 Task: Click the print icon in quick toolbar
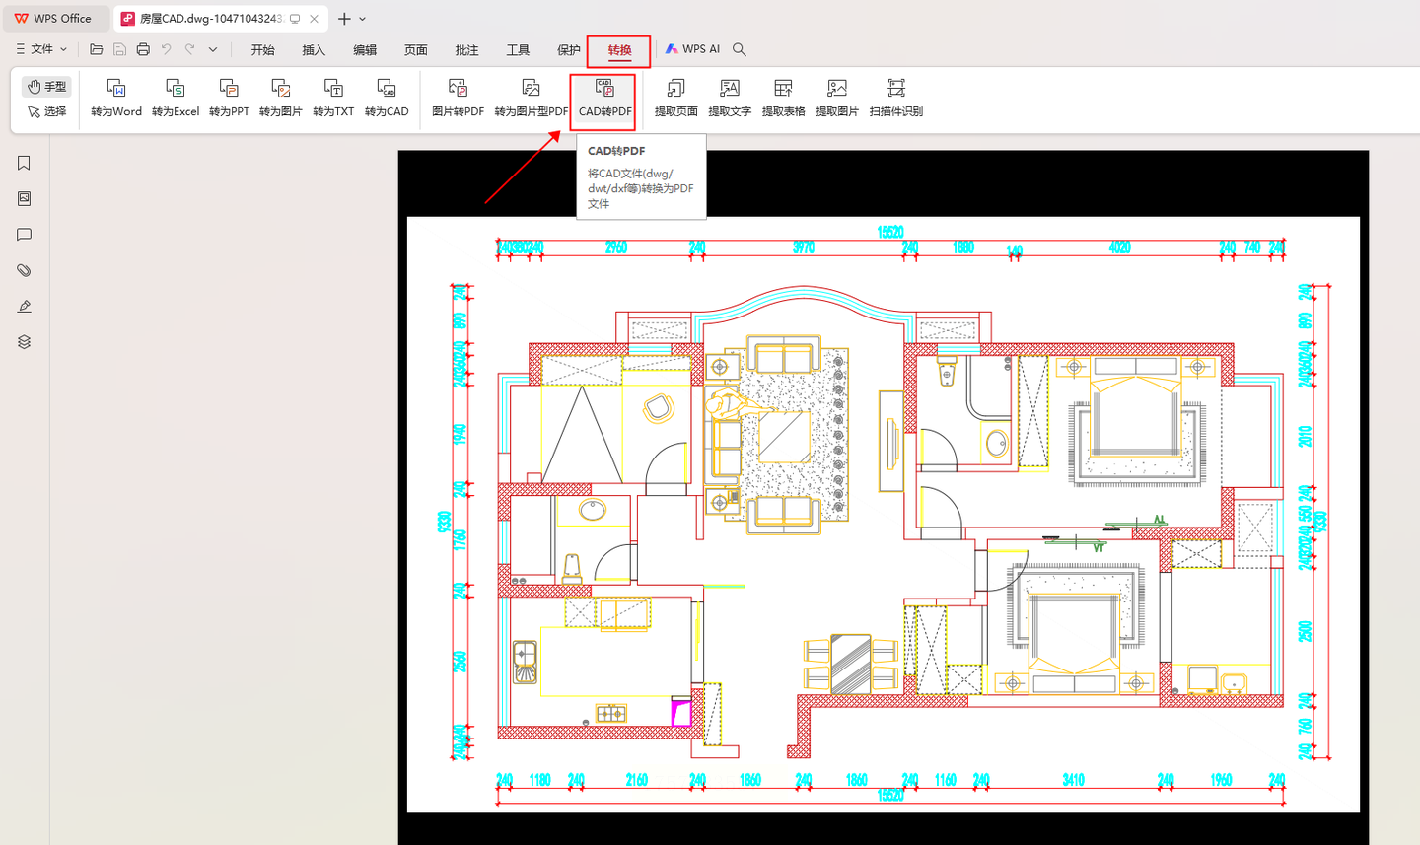143,49
